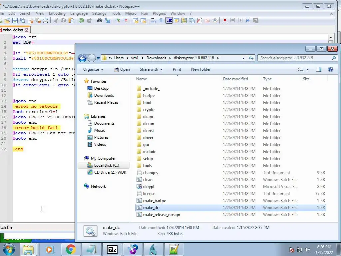Open the Settings menu
The image size is (341, 256).
[x=99, y=13]
